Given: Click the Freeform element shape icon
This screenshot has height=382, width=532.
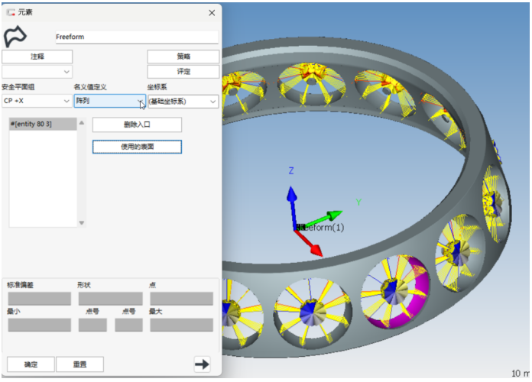Looking at the screenshot, I should tap(16, 37).
